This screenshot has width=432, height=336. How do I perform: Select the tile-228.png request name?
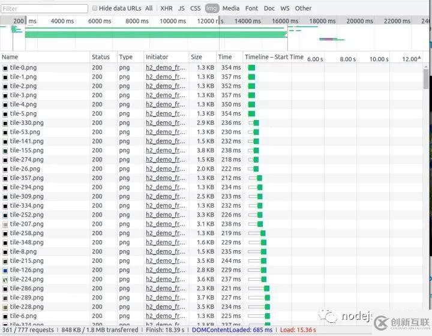[x=27, y=307]
